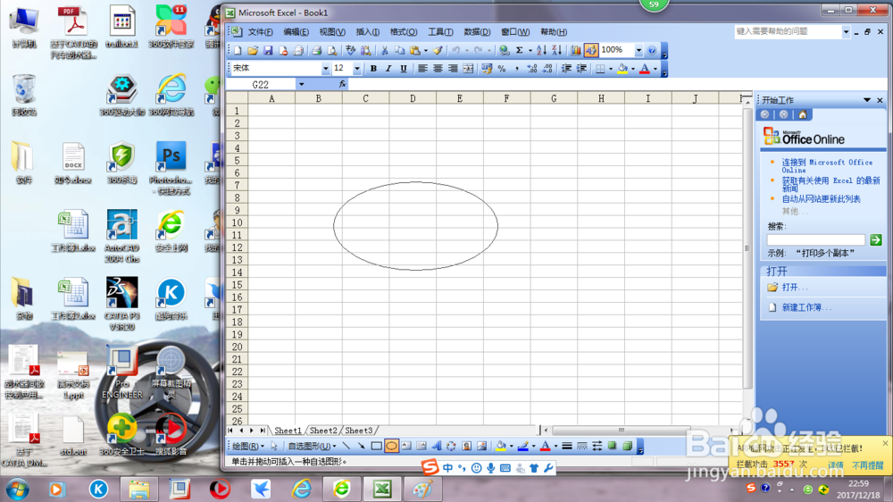
Task: Run the spelling check icon
Action: tap(350, 51)
